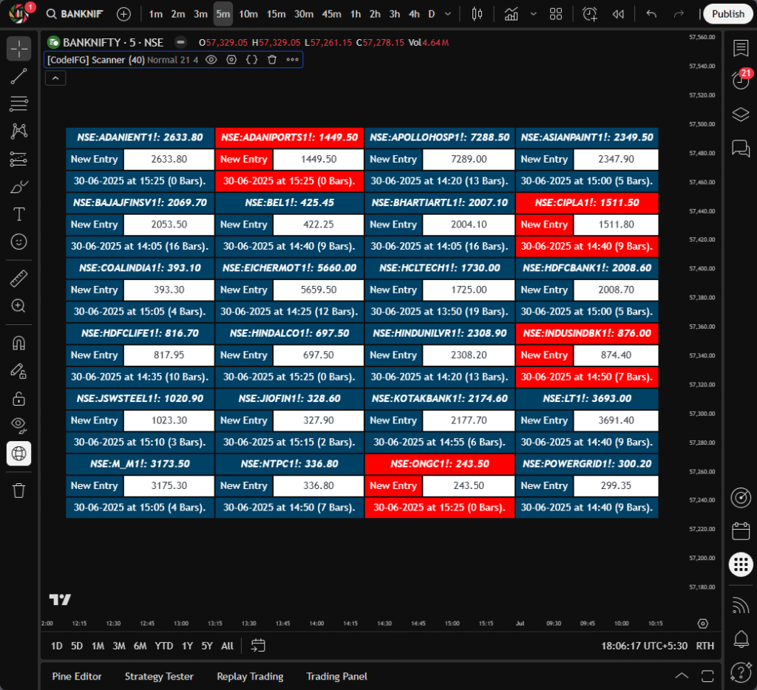Select the Trend Line drawing tool
The image size is (757, 690).
(x=18, y=76)
